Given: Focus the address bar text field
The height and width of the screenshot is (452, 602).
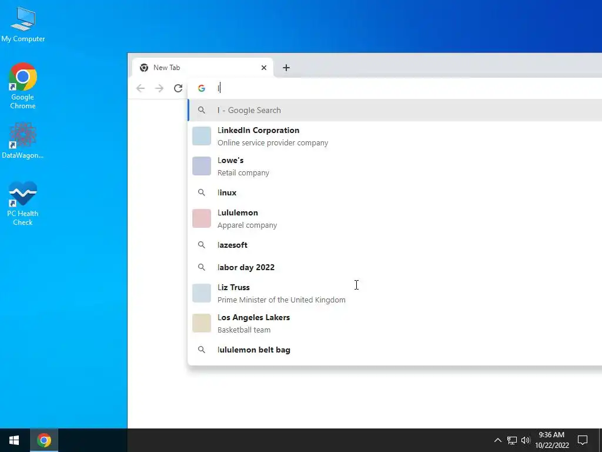Looking at the screenshot, I should (407, 88).
